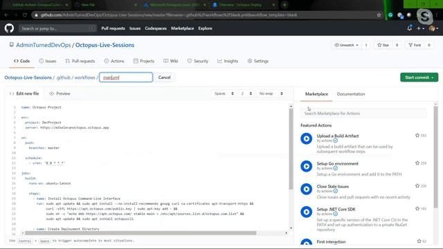Open the AdminTurnedDevOps owner link
This screenshot has width=443, height=249.
pos(43,45)
